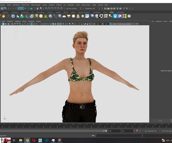172x143 pixels.
Task: Open the V-Ray help question-mark shelf icon
Action: tap(129, 16)
